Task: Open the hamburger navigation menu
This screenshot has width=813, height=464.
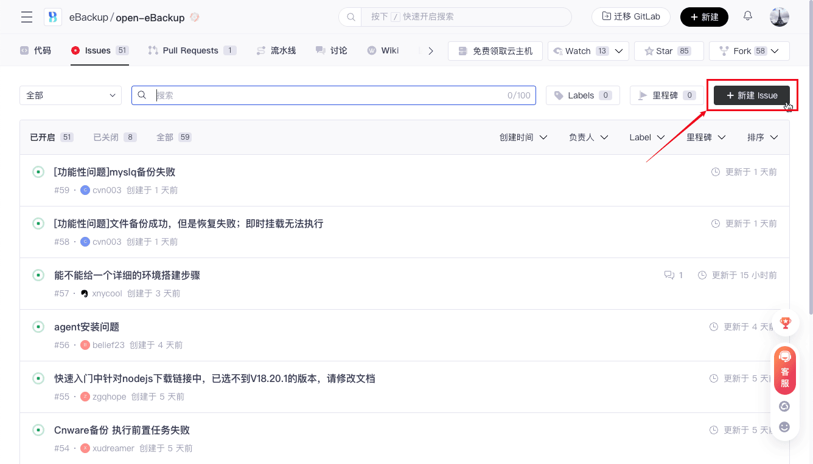Action: 27,17
